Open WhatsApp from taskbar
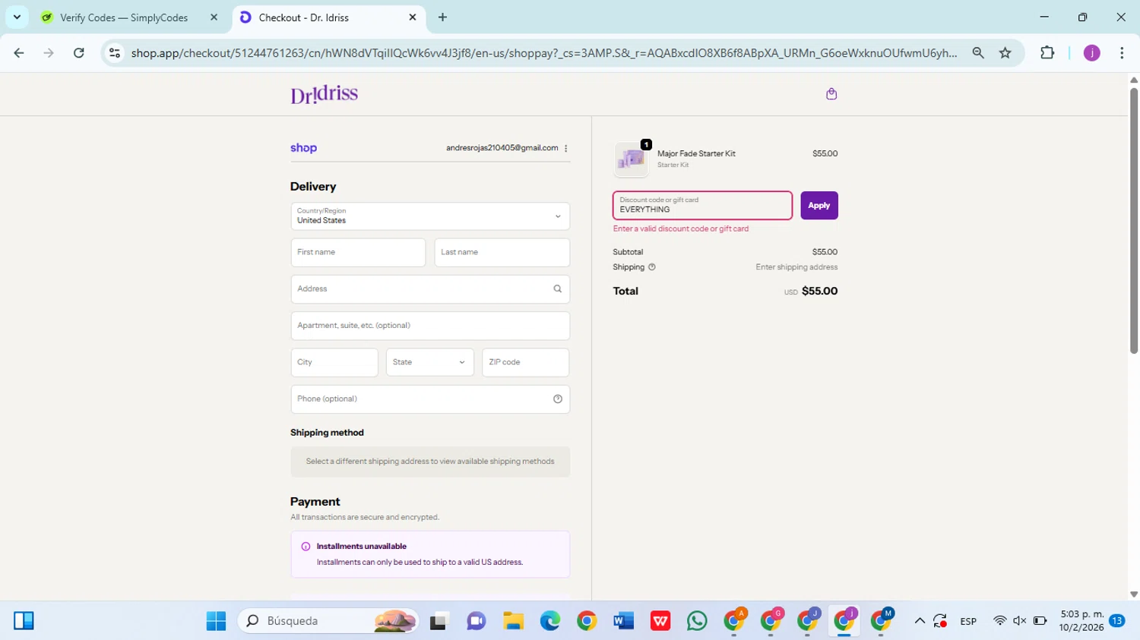Viewport: 1140px width, 640px height. coord(697,621)
